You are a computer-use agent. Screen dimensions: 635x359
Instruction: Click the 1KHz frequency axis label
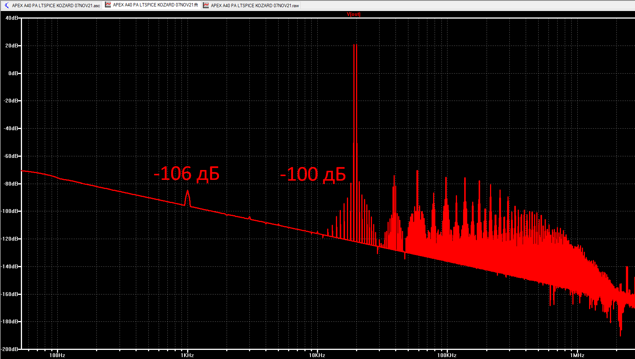[187, 355]
